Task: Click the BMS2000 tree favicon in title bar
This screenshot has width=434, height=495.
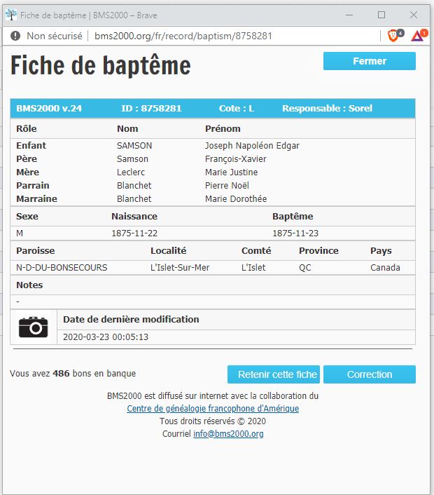Action: [11, 15]
